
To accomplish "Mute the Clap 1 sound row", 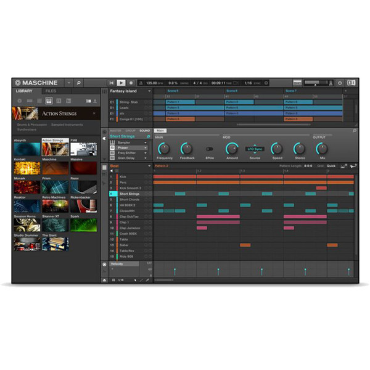I will coord(146,222).
